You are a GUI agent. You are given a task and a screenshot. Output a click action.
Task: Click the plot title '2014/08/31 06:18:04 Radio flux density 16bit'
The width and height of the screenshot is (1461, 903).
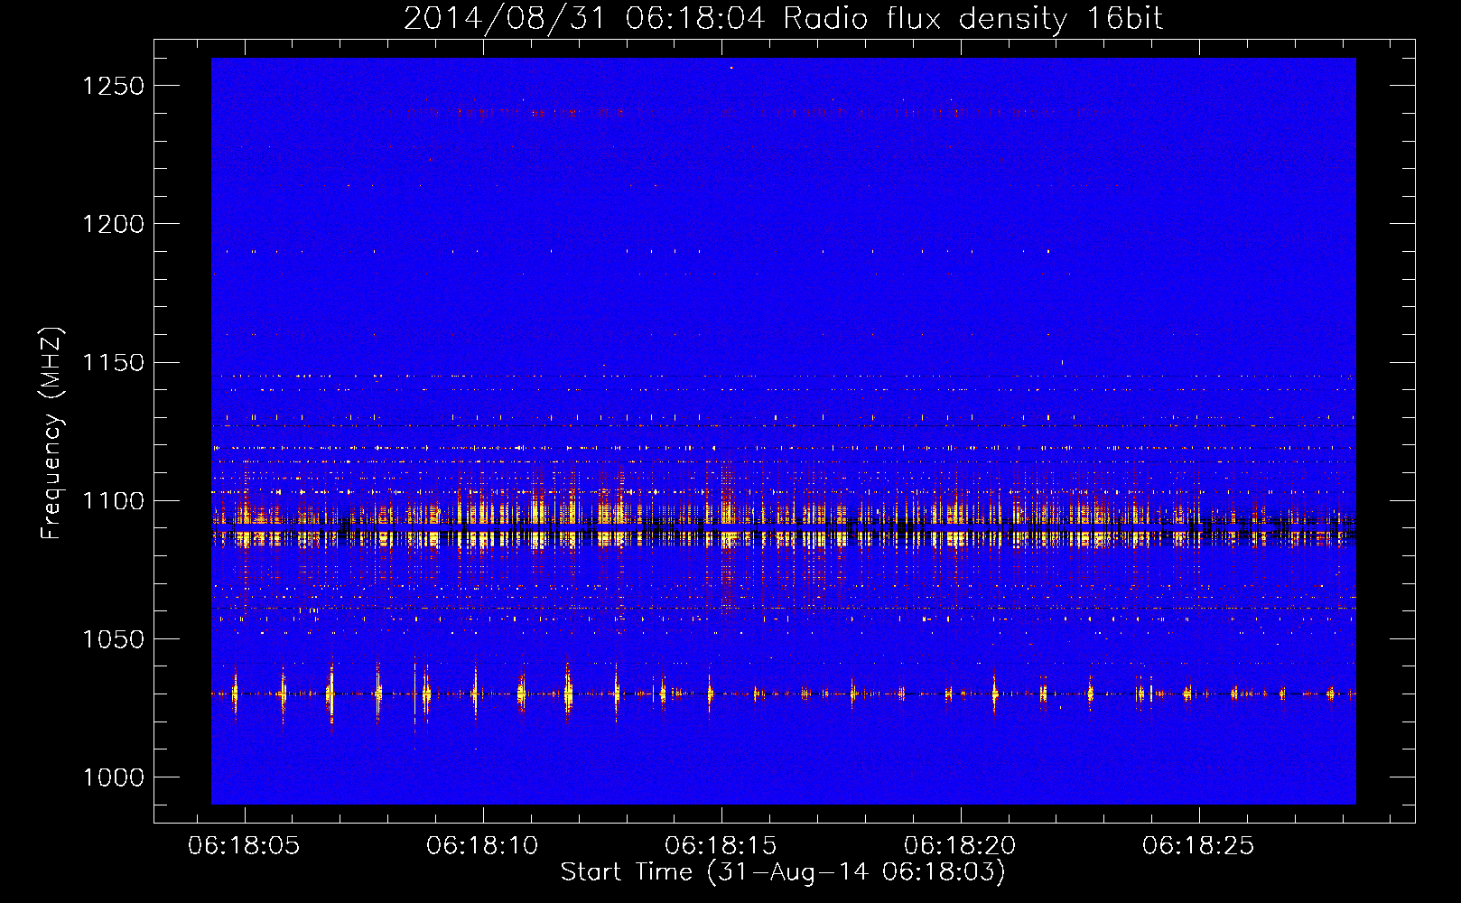point(783,18)
